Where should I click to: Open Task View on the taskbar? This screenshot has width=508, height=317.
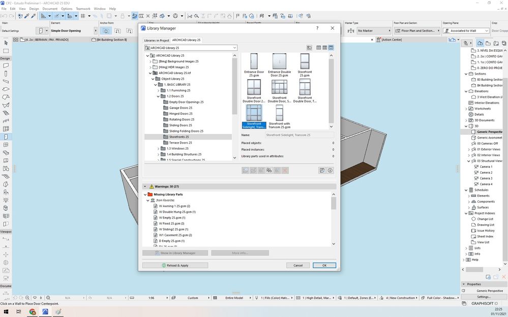[19, 312]
